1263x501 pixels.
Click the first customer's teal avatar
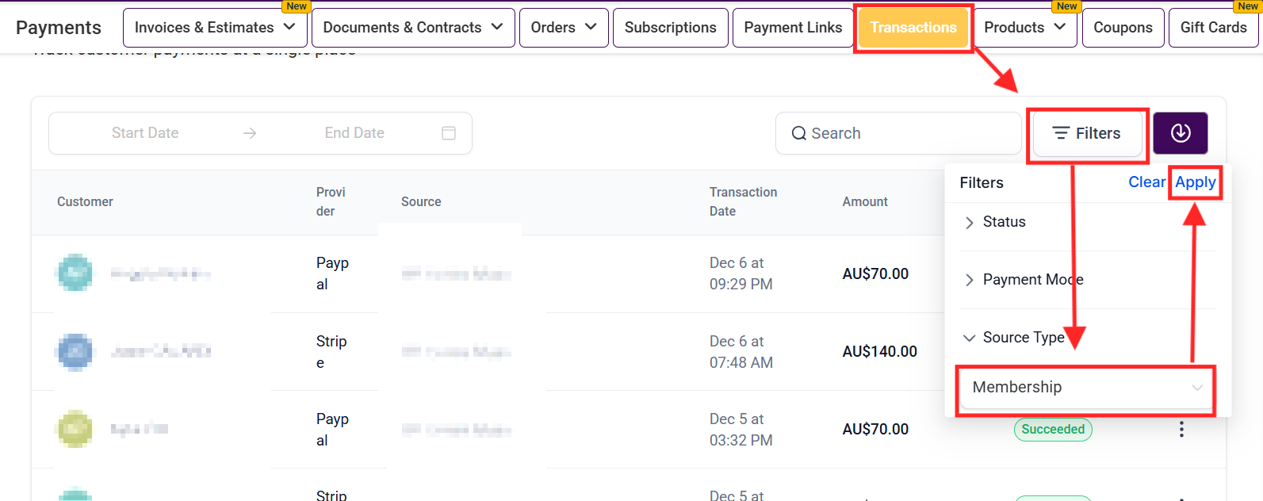click(75, 273)
